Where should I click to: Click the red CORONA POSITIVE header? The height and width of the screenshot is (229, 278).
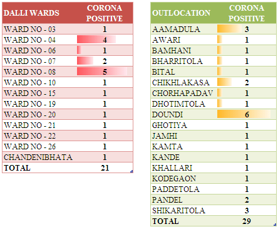(105, 13)
